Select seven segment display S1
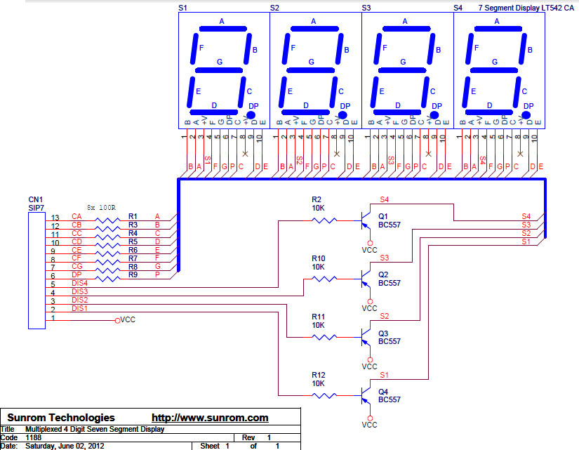Viewport: 579px width, 450px height. coord(223,67)
